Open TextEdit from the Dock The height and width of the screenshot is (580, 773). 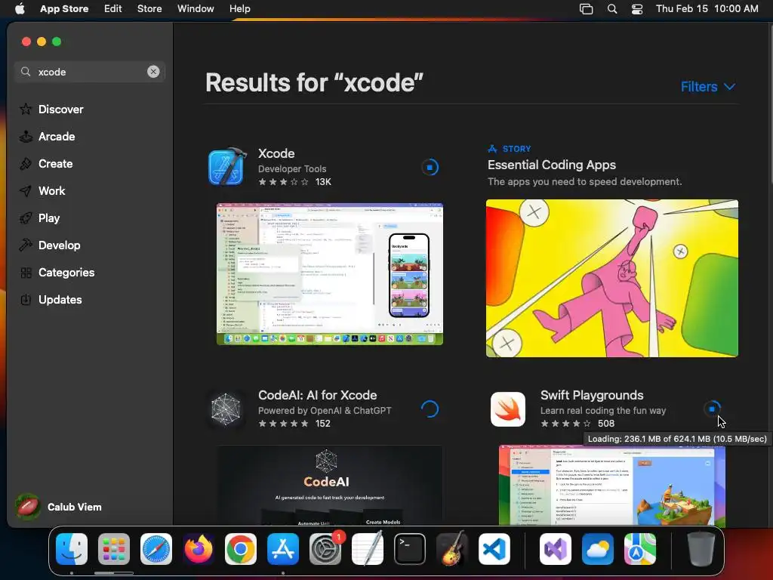pyautogui.click(x=368, y=549)
